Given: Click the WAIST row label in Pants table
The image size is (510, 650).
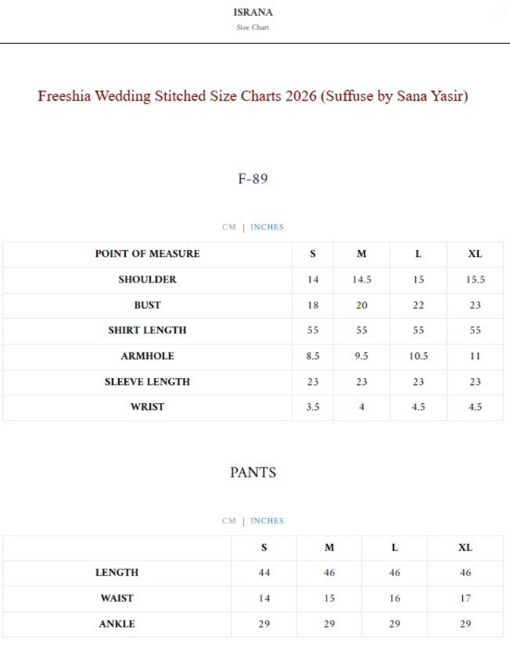Looking at the screenshot, I should point(117,598).
